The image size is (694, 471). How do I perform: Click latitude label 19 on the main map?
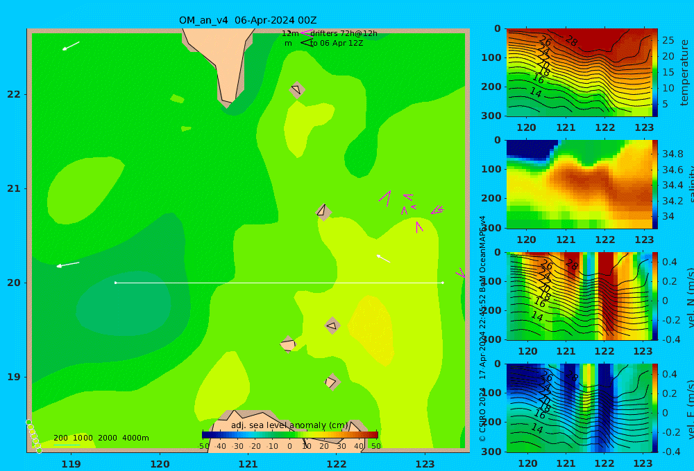tap(14, 377)
